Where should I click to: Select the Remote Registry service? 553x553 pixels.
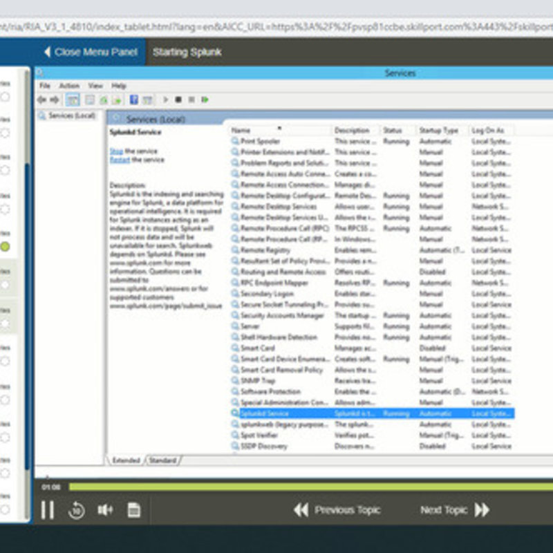pyautogui.click(x=373, y=250)
